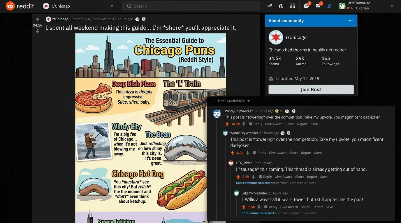The image size is (401, 223).
Task: Save the 36.2k votes comment
Action: [x=314, y=124]
